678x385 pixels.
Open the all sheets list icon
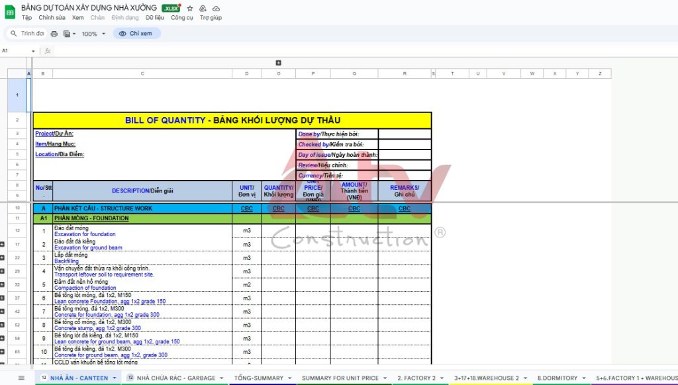[21, 378]
